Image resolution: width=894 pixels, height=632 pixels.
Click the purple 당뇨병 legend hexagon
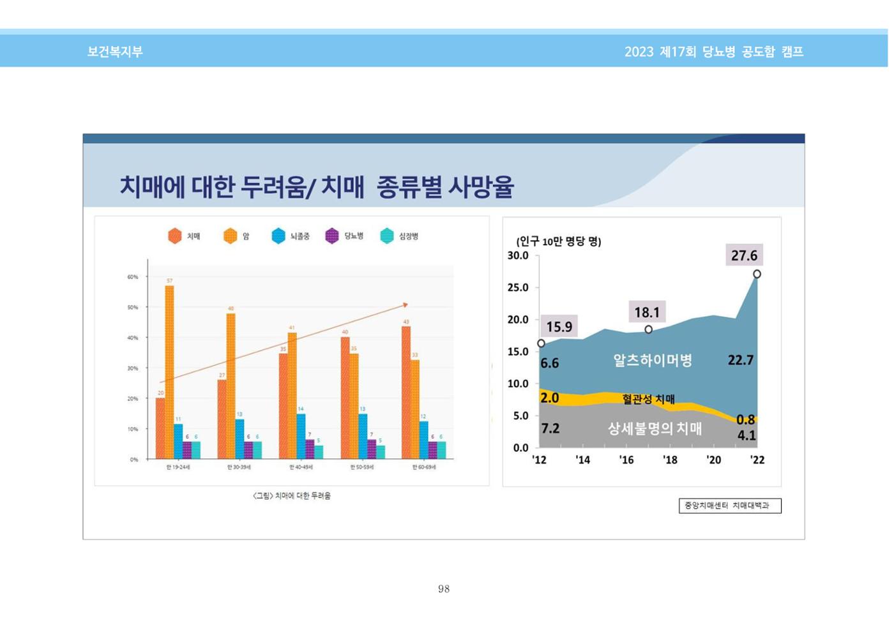click(x=332, y=236)
